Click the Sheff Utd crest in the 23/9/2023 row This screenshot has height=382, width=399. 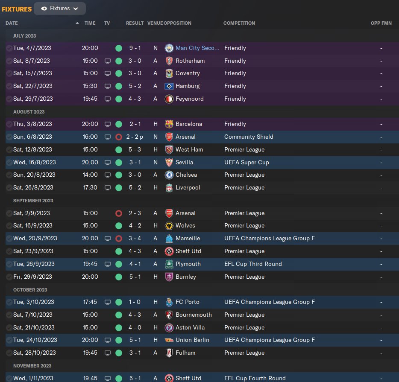169,251
